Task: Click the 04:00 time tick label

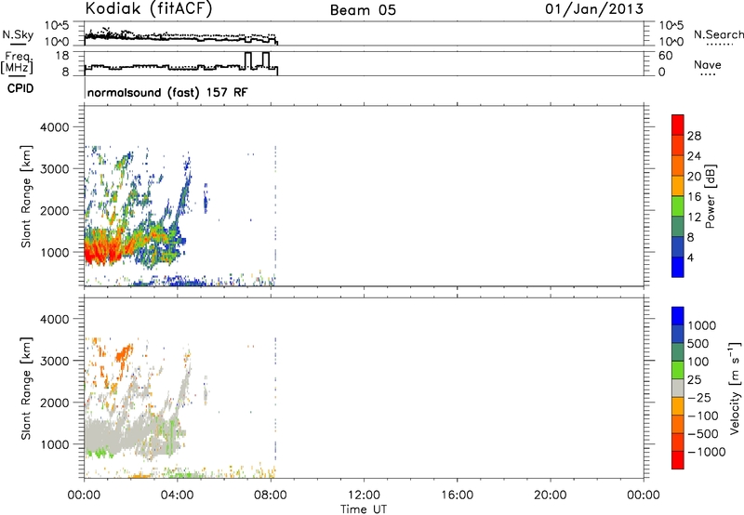Action: [x=177, y=495]
